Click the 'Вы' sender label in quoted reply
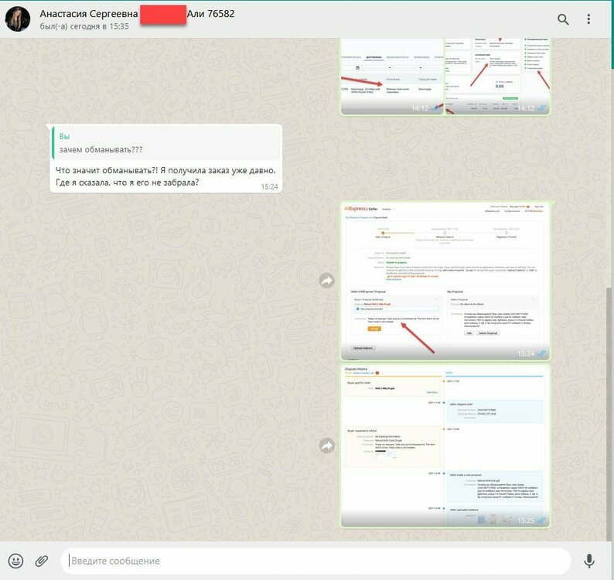 click(65, 136)
